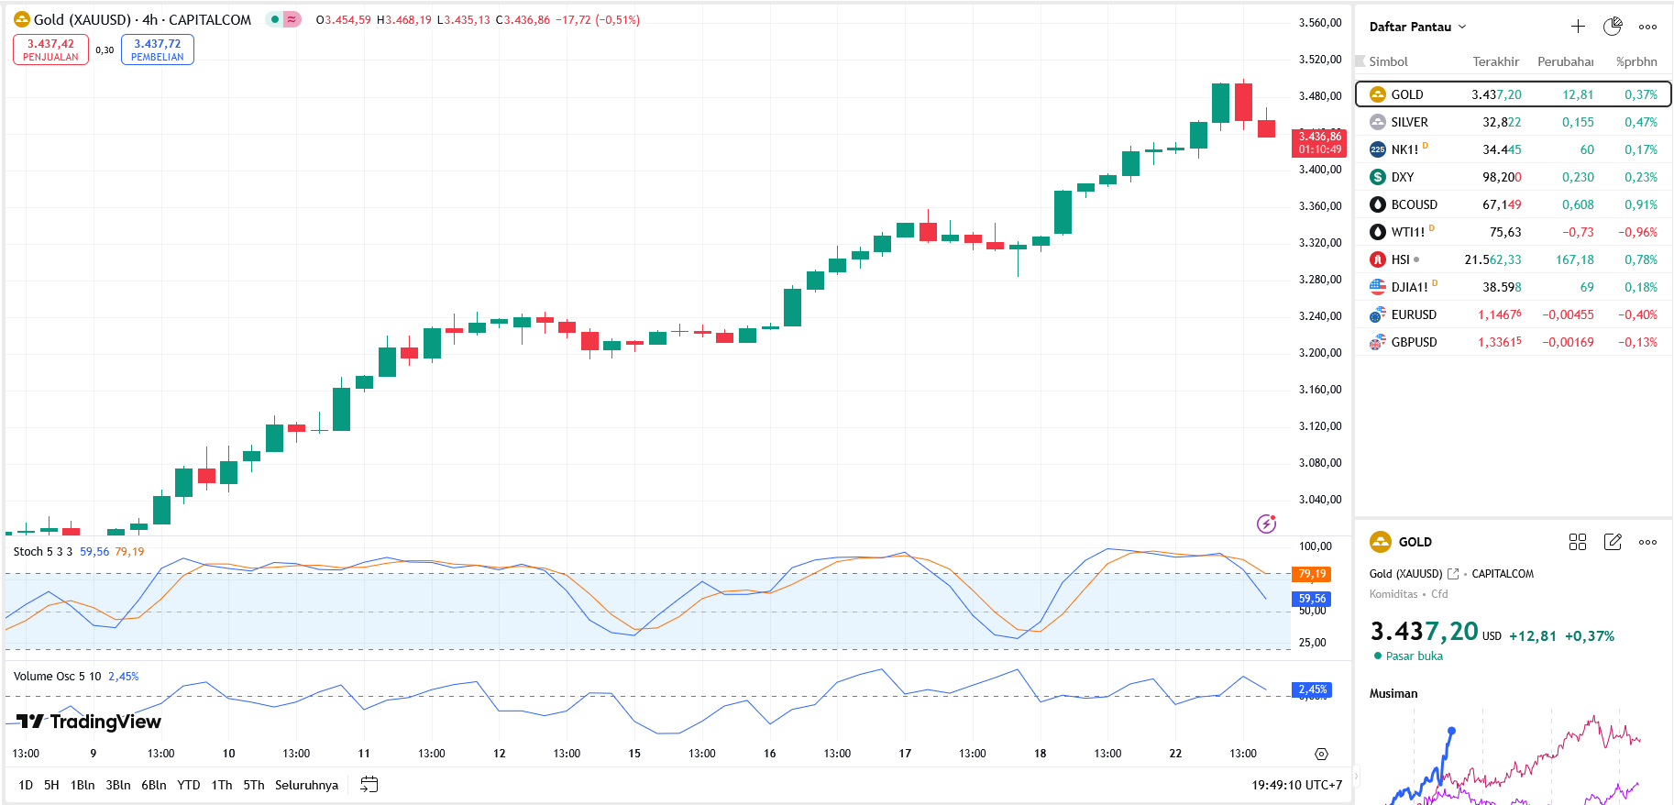Click the PEMBELIAN buy price button
The image size is (1674, 805).
(157, 50)
